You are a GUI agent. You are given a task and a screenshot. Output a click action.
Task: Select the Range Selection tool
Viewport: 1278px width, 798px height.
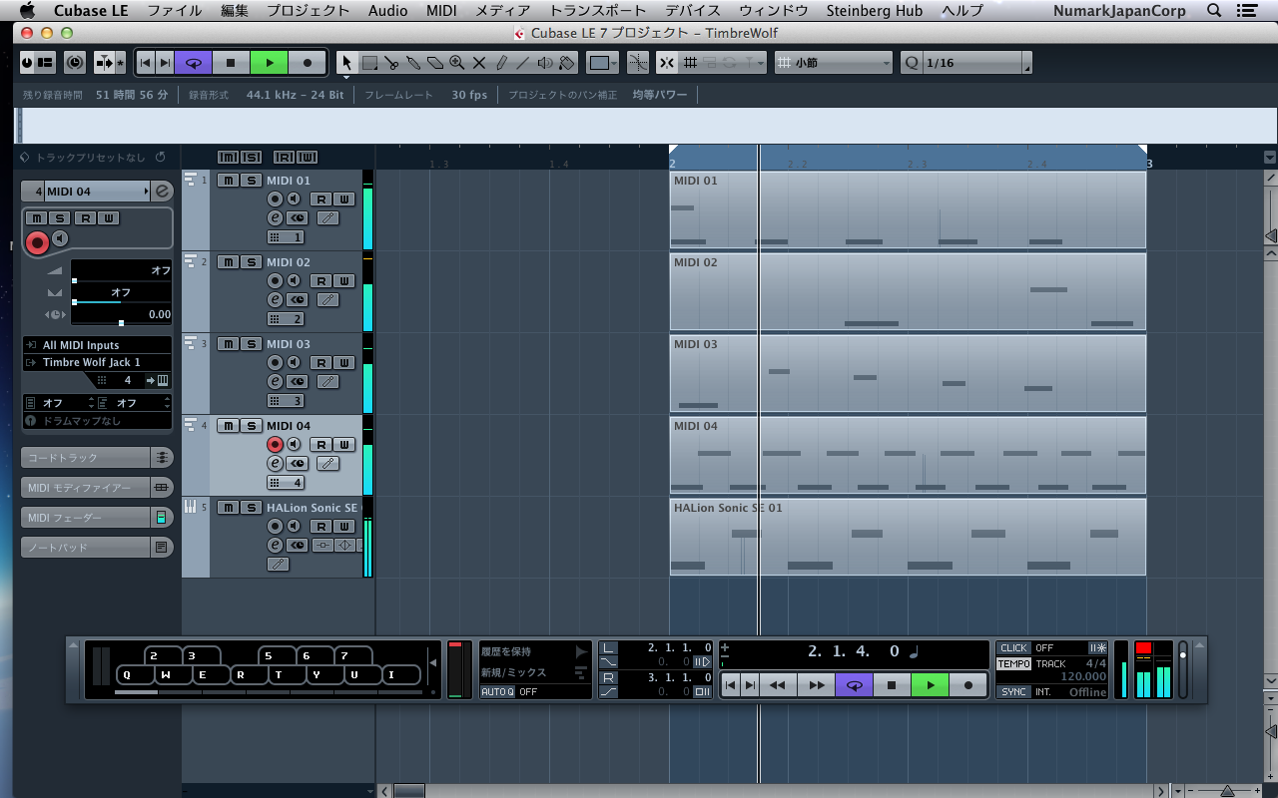pos(369,63)
